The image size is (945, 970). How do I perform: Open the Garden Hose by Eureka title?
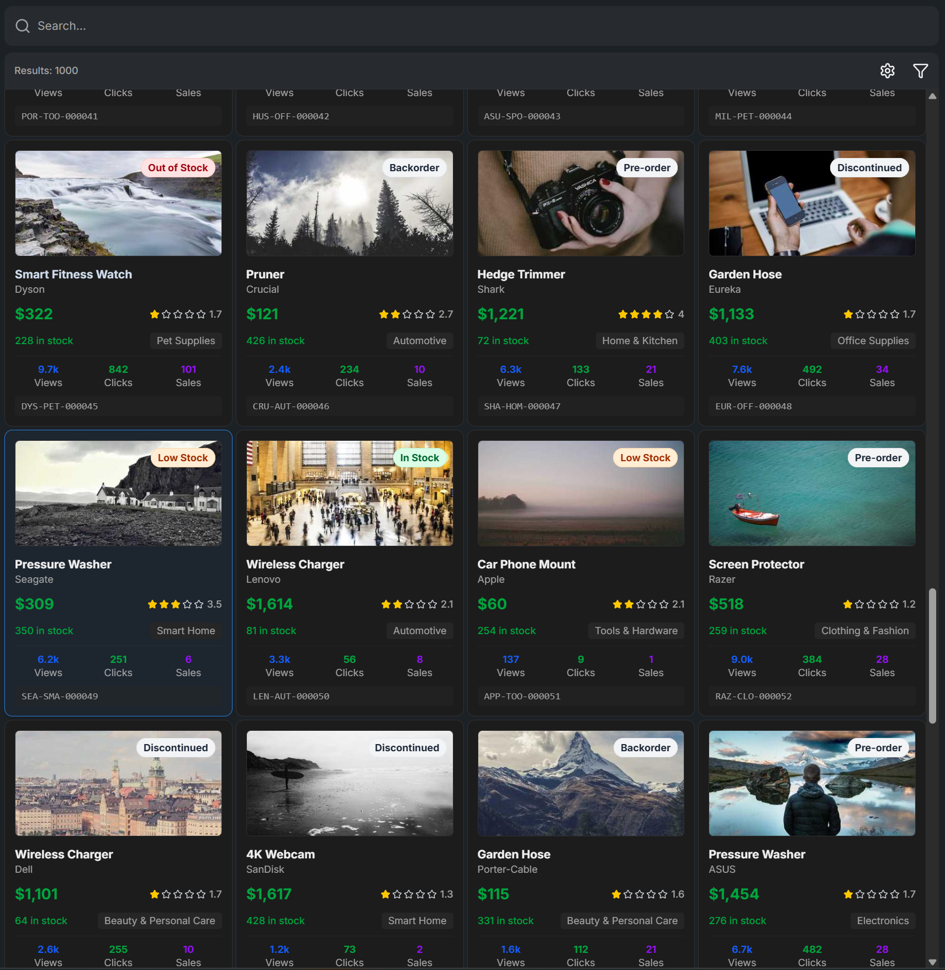[x=745, y=275]
